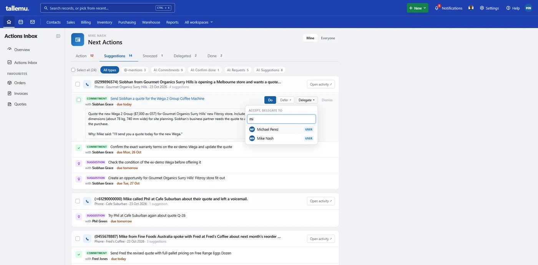
Task: Open the Done tab
Action: click(x=215, y=56)
